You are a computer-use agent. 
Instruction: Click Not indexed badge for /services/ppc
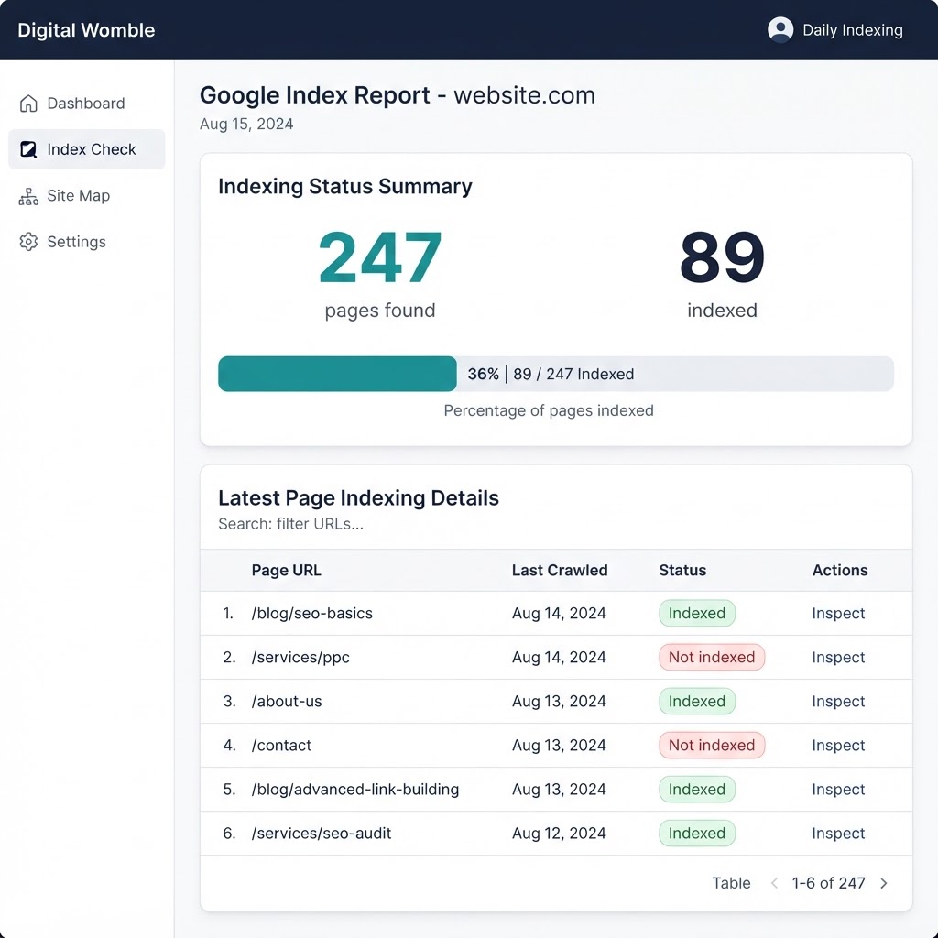point(712,657)
